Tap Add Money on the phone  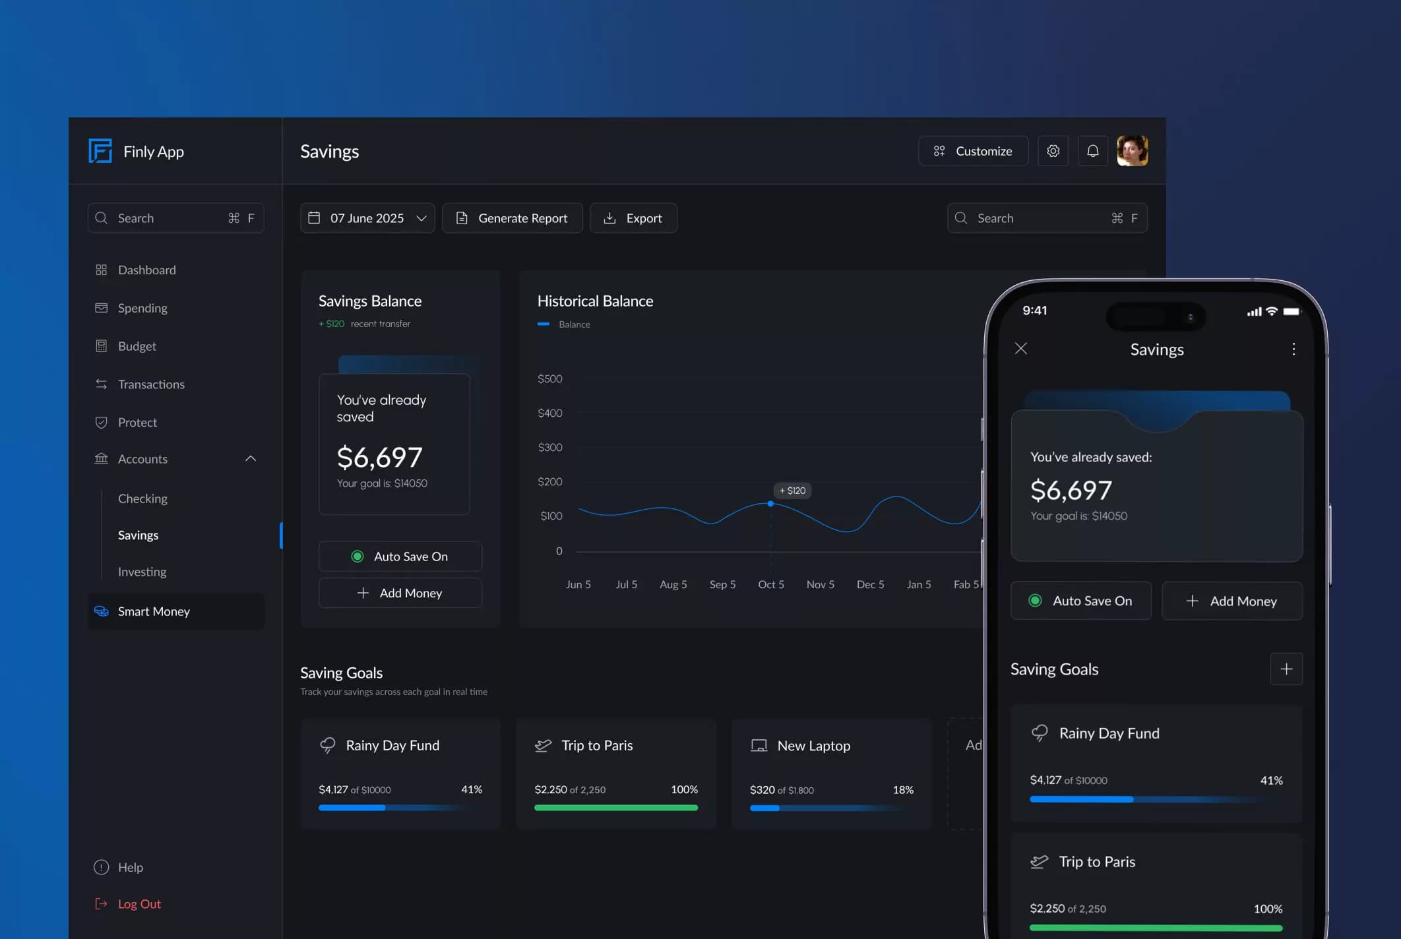(1232, 601)
